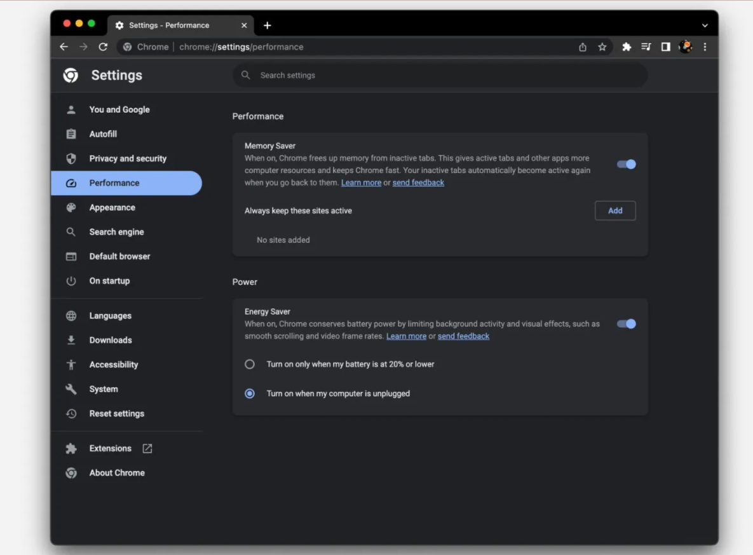
Task: Go to Privacy and security section
Action: (x=126, y=158)
